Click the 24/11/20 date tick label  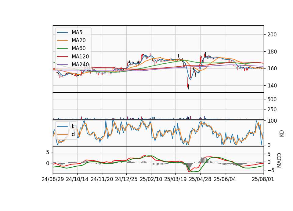click(102, 179)
